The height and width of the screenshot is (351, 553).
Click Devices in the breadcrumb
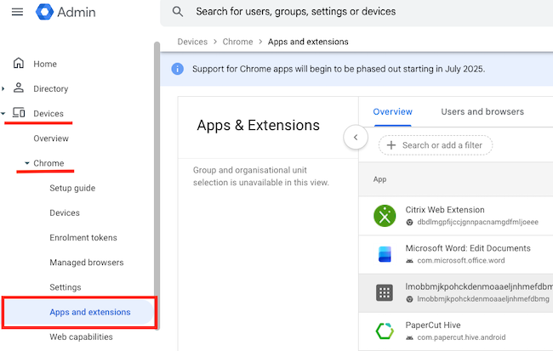(x=192, y=42)
